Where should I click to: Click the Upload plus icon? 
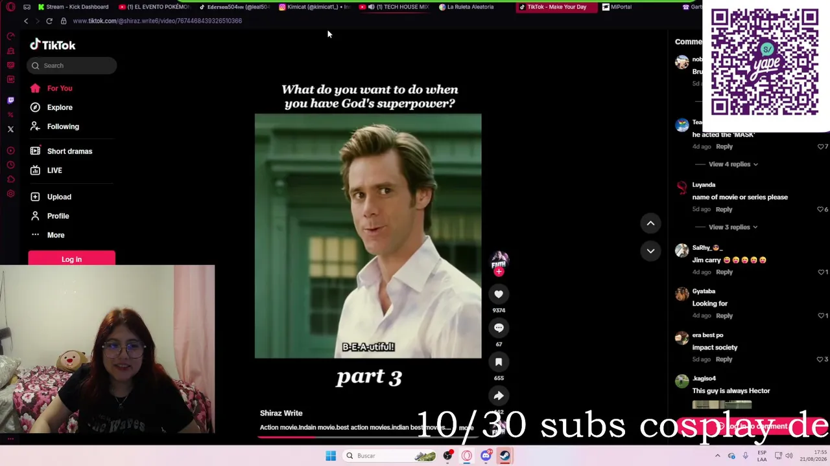point(35,197)
